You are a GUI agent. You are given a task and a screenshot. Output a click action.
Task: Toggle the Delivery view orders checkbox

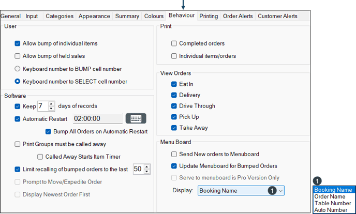pyautogui.click(x=174, y=95)
